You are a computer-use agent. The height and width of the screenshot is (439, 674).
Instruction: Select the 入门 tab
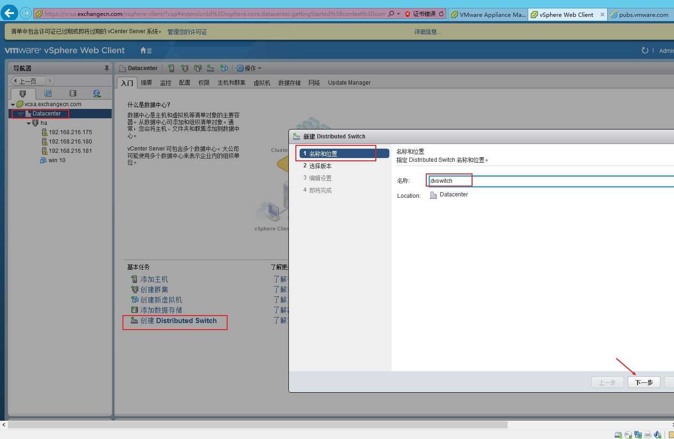tap(127, 83)
